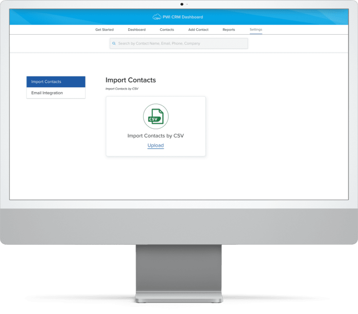Click the PWI CRM Dashboard title

click(183, 17)
